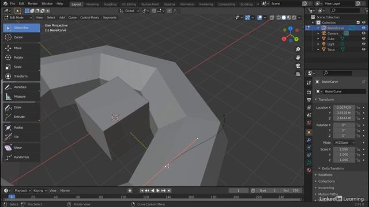Pick the Scale tool
Screen dimensions: 369x207
pos(21,67)
